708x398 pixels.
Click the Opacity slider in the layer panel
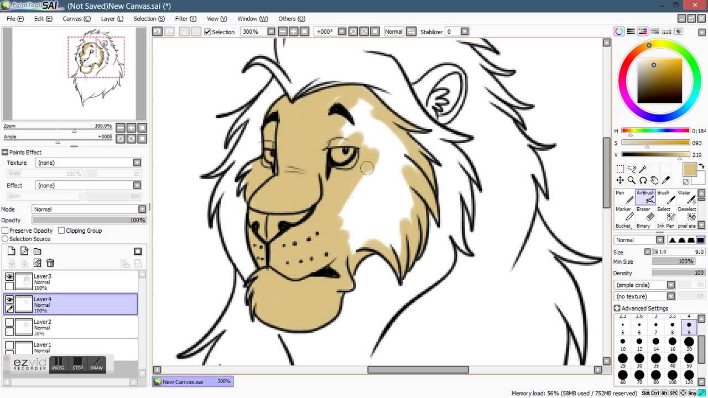click(x=88, y=220)
